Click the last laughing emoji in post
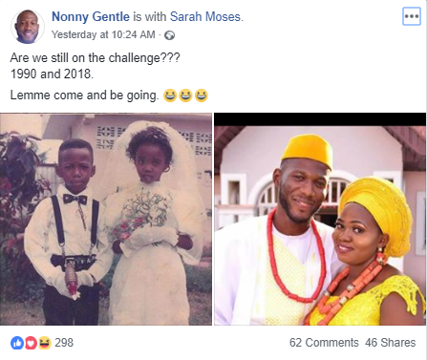The width and height of the screenshot is (427, 360). tap(202, 95)
